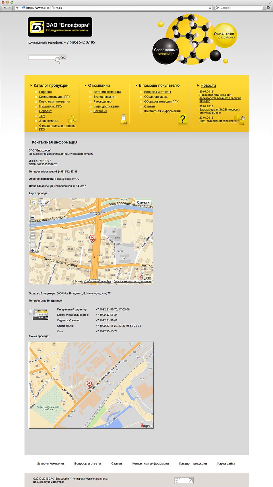Click the Каталог продукции menu heading arrow
The height and width of the screenshot is (487, 273).
click(31, 85)
